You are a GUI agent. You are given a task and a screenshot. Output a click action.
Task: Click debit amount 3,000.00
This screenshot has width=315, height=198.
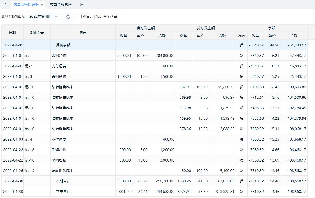(x=167, y=160)
